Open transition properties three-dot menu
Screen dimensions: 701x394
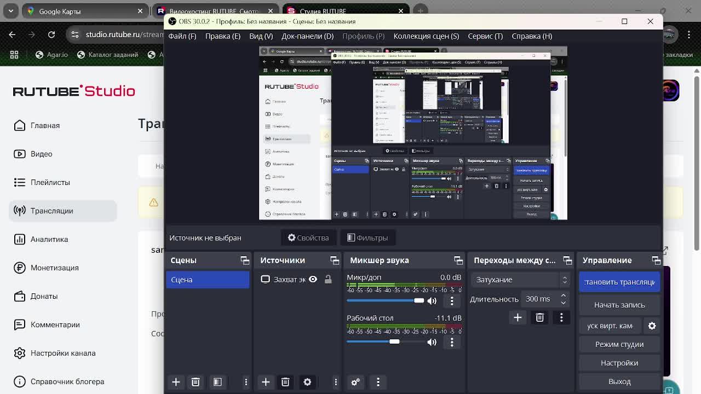point(561,317)
